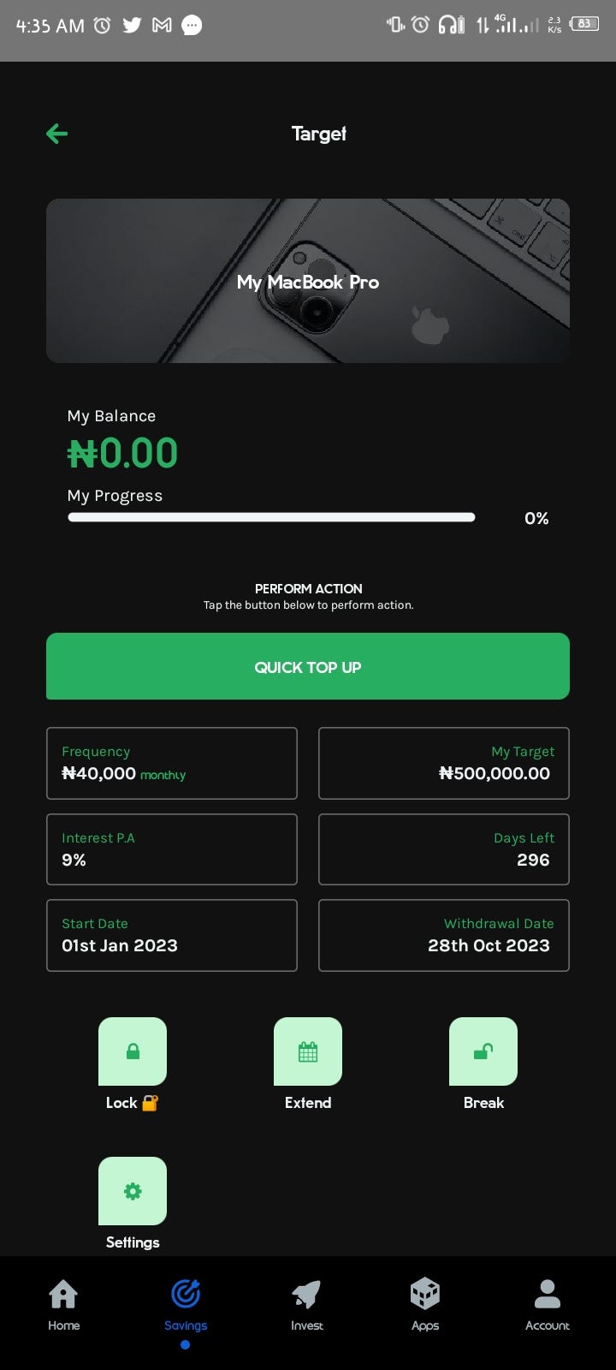This screenshot has width=616, height=1370.
Task: Tap the My MacBook Pro banner
Action: point(308,281)
